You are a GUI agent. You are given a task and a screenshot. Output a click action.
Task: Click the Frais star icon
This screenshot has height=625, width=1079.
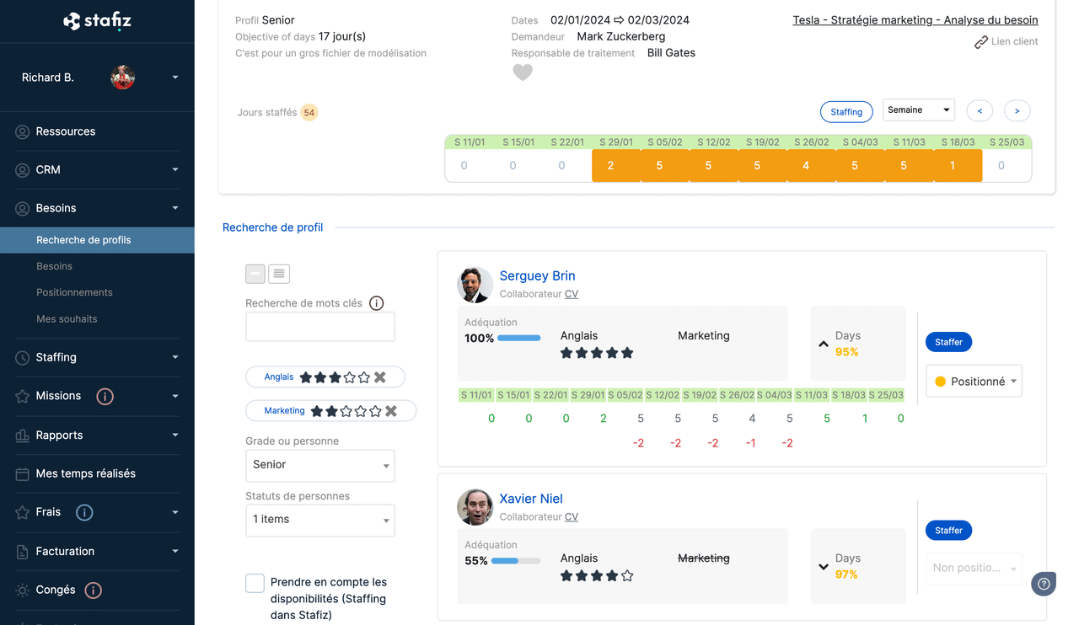pyautogui.click(x=23, y=512)
